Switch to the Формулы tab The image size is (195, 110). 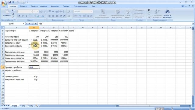pyautogui.click(x=55, y=6)
